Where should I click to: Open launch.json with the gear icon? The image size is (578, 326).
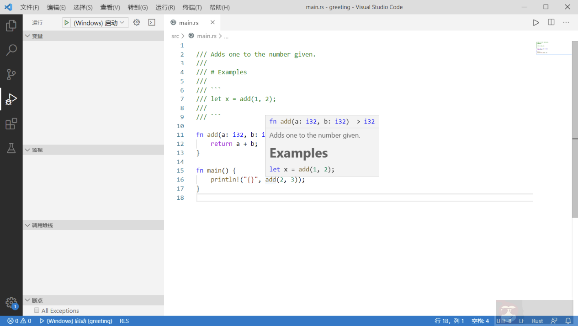pyautogui.click(x=136, y=22)
